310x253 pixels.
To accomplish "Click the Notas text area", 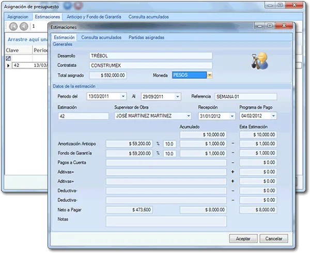I will [166, 221].
